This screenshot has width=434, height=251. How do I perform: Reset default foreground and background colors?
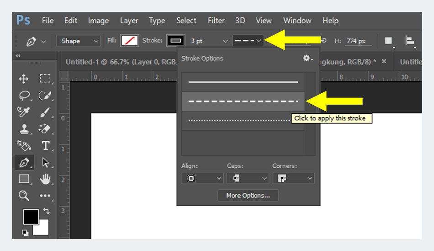(25, 233)
